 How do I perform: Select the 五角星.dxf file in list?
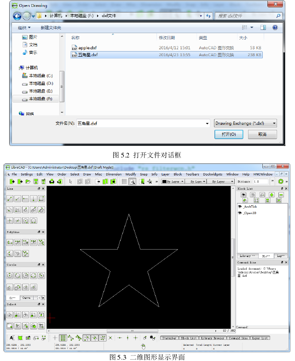(87, 55)
